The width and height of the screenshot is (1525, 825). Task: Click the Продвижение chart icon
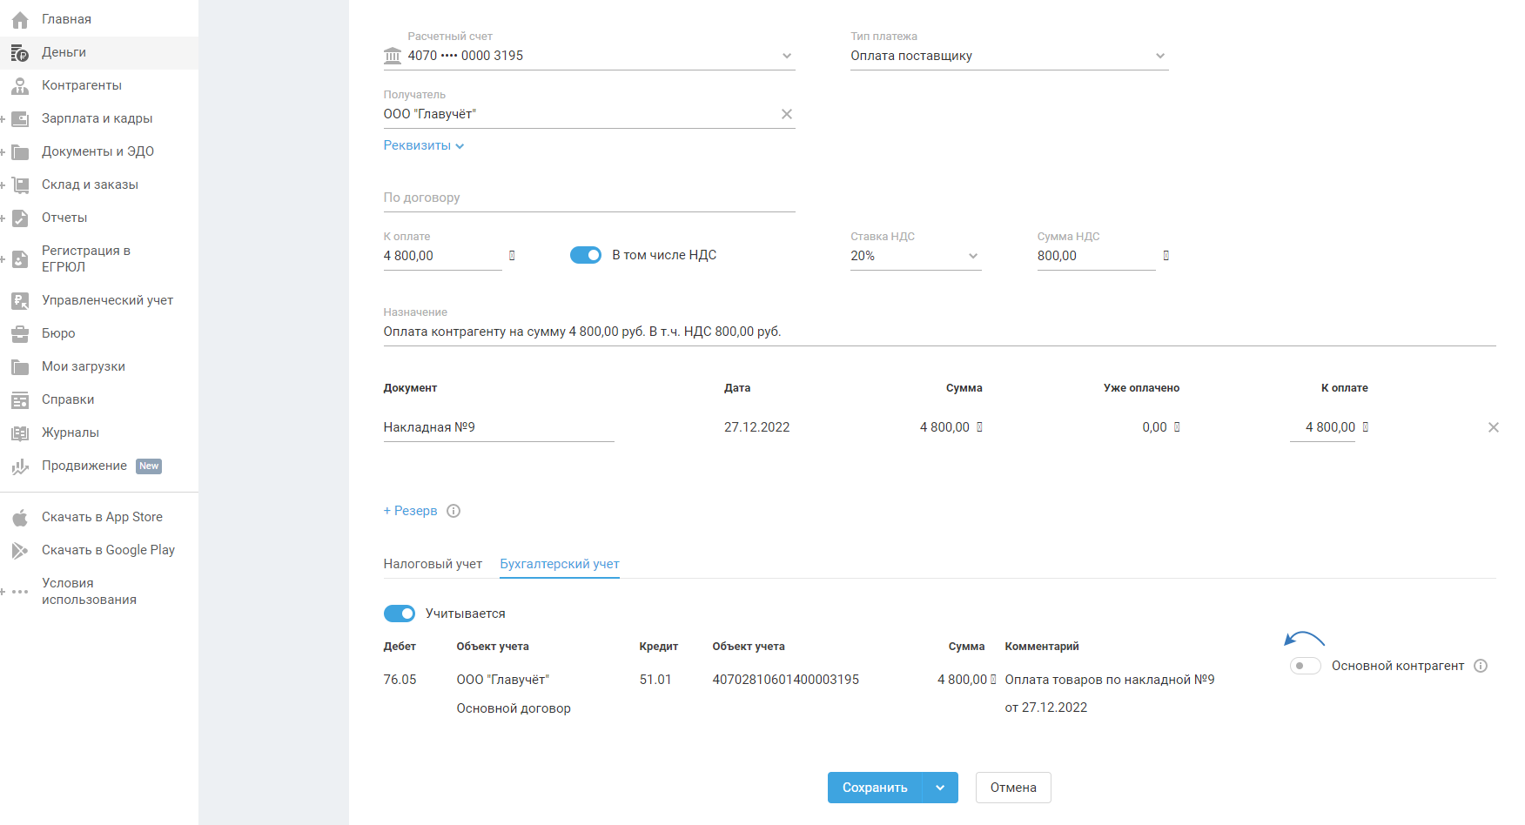[x=20, y=466]
